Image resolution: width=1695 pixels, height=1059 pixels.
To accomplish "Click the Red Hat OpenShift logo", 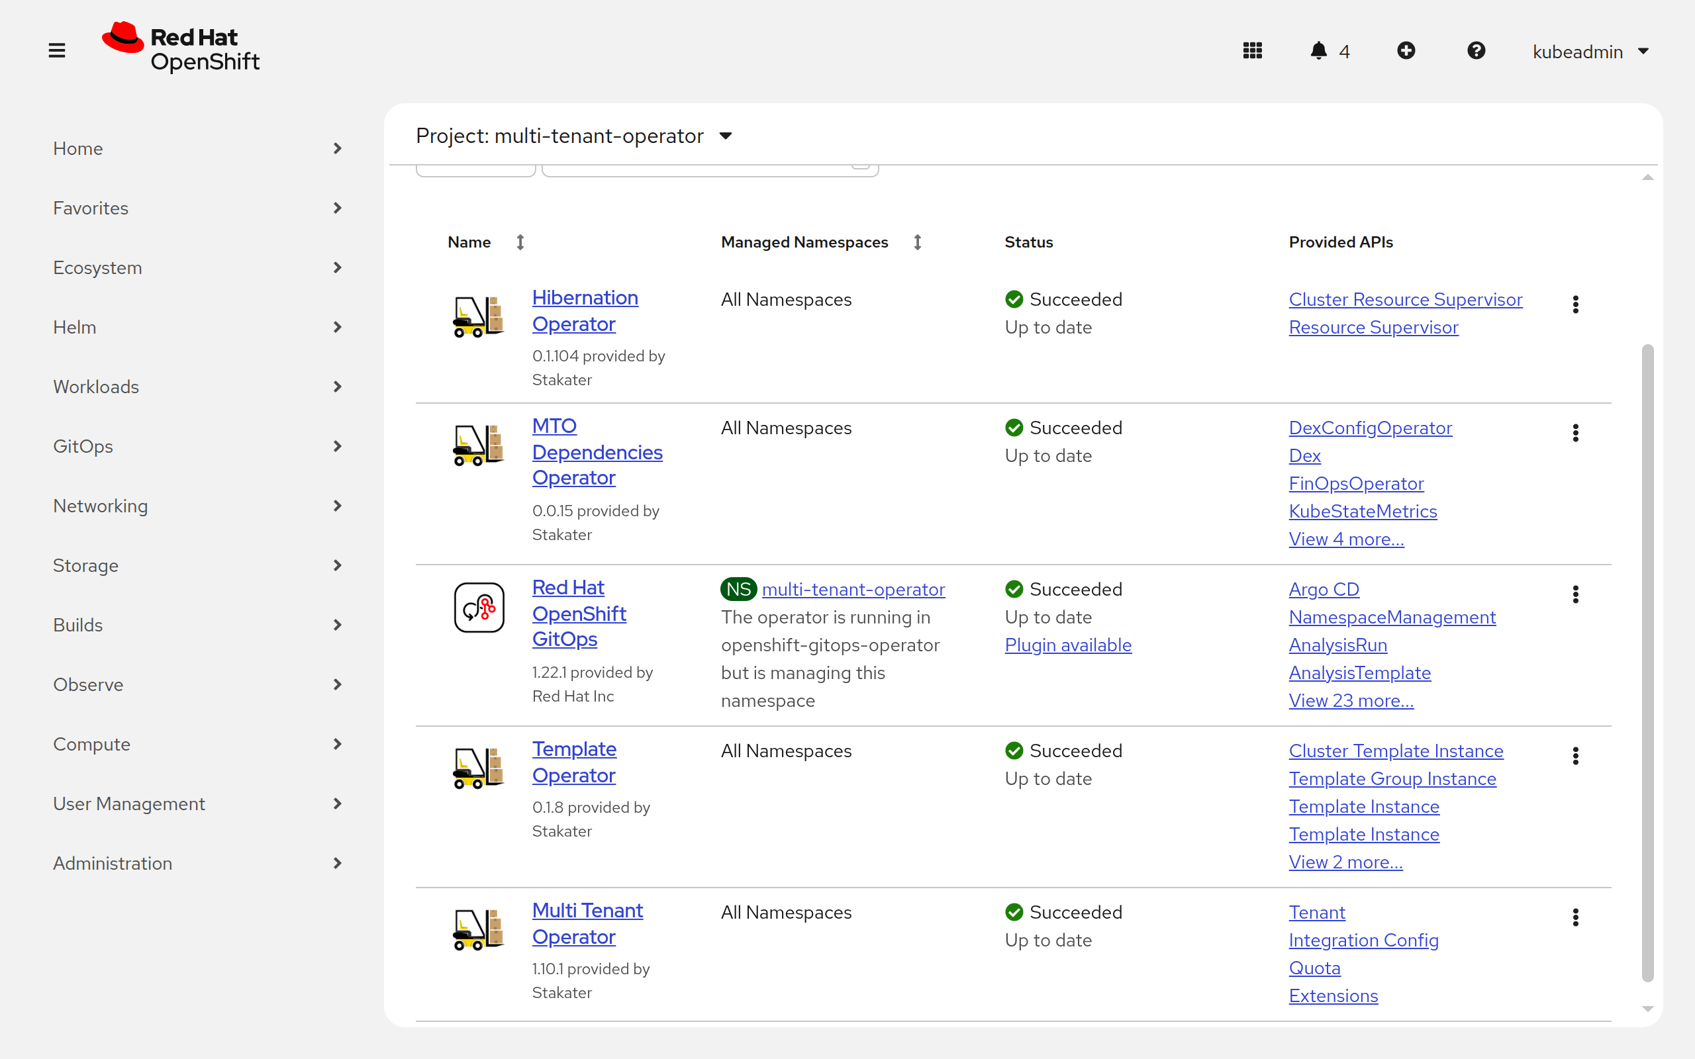I will click(181, 48).
